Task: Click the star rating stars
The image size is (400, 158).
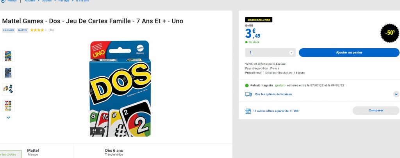Action: pyautogui.click(x=39, y=30)
